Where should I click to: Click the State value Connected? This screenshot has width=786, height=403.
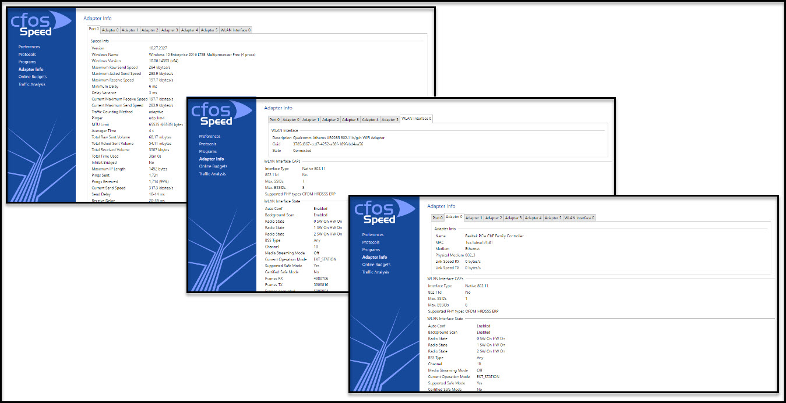(302, 151)
